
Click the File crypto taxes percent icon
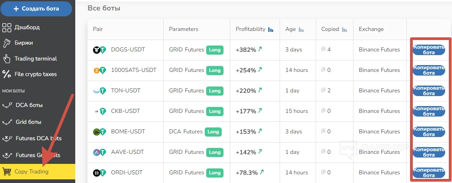[x=7, y=74]
